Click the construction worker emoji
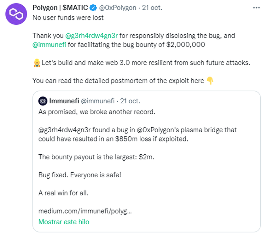268x235 pixels. tap(36, 63)
